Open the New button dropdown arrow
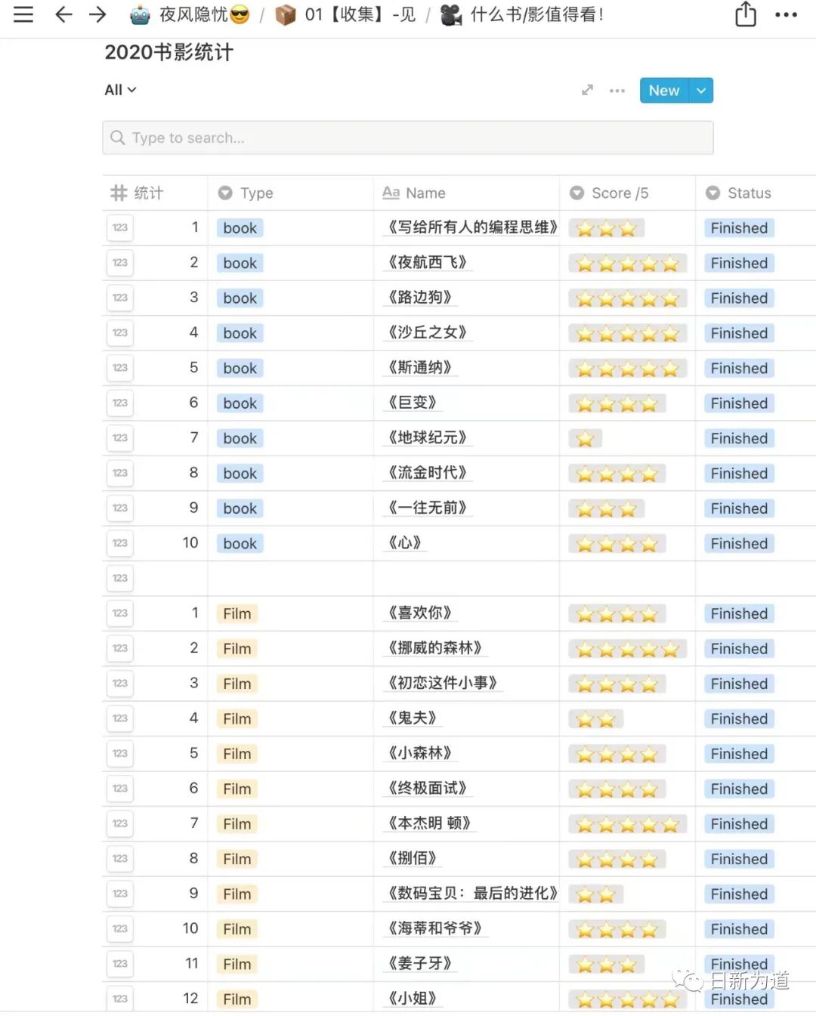Screen dimensions: 816x1016 coord(701,91)
